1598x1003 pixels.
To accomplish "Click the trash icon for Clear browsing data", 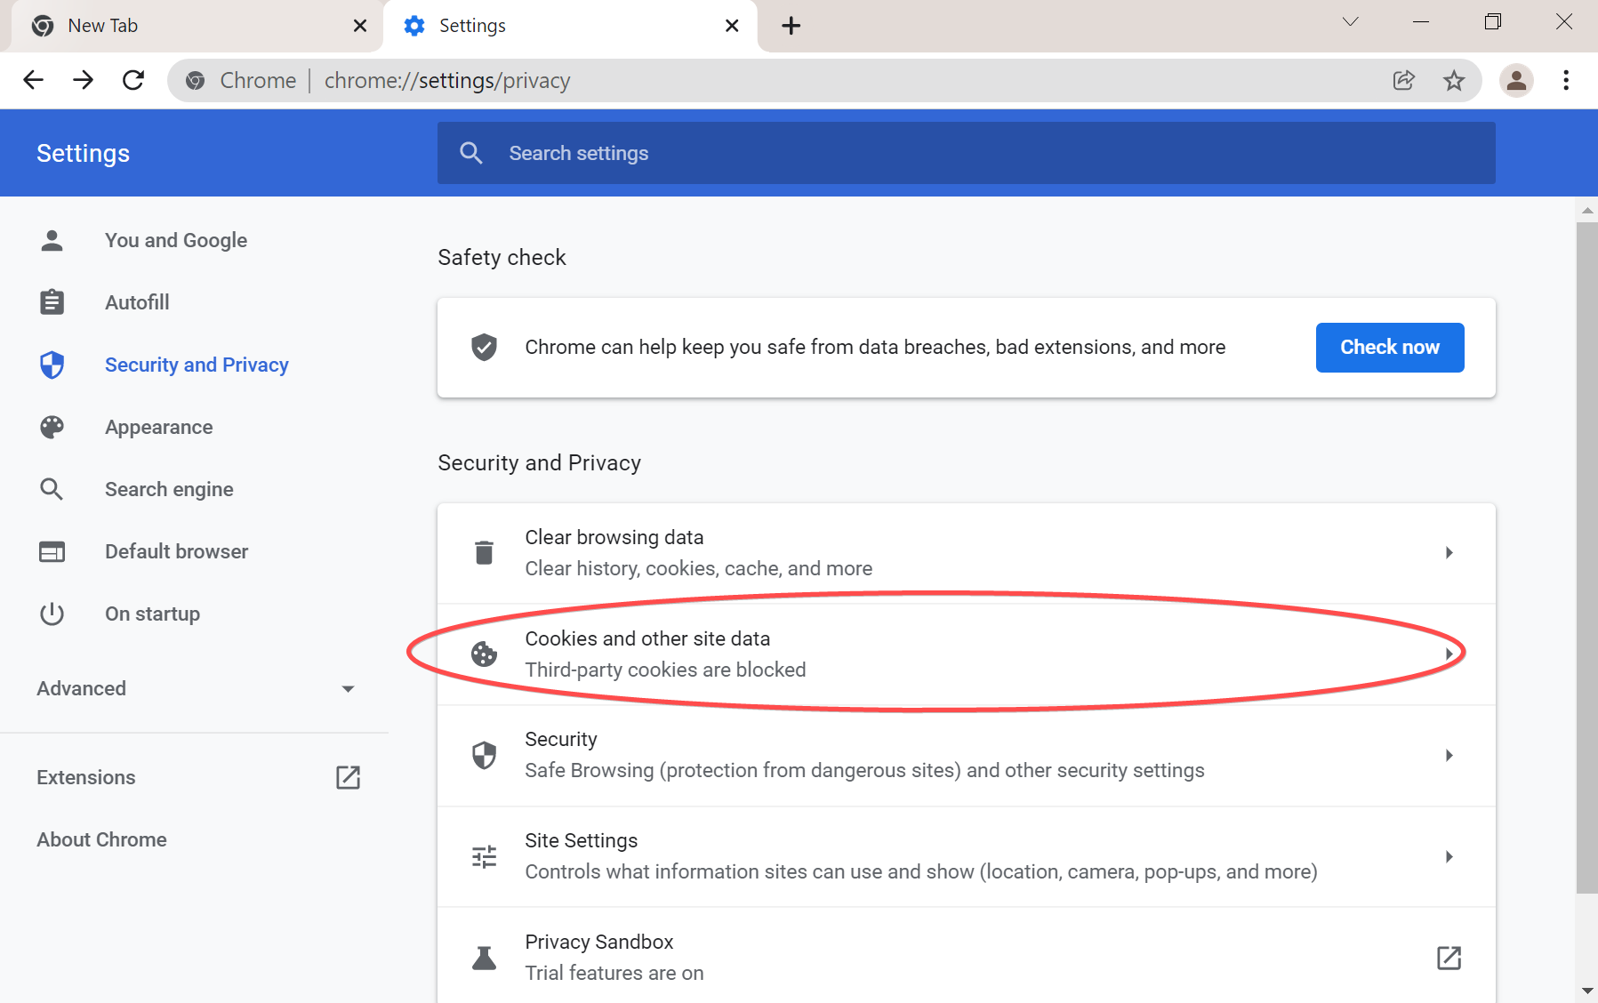I will [x=485, y=551].
